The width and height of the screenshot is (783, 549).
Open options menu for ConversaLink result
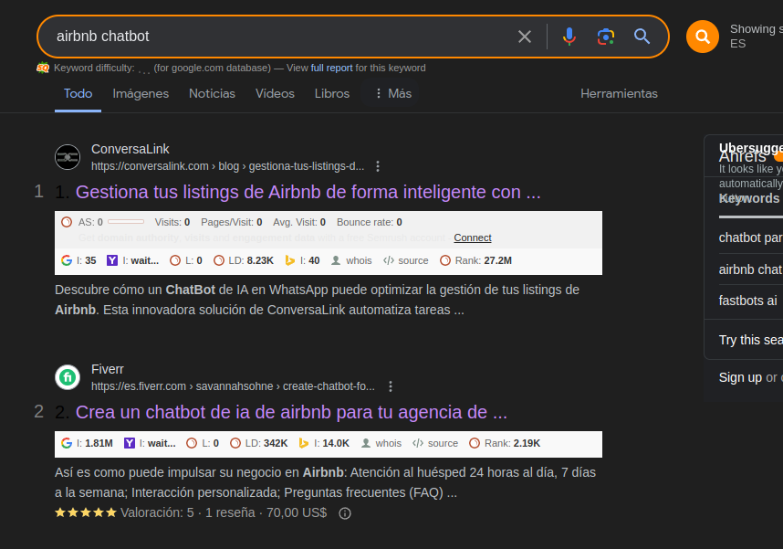[x=378, y=166]
